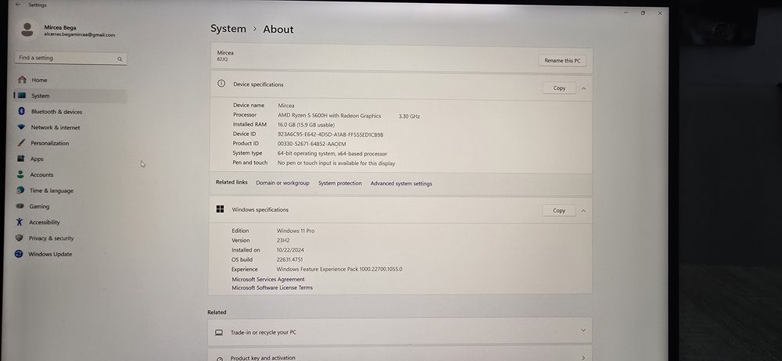Click the Home house icon
This screenshot has width=782, height=361.
tap(22, 80)
